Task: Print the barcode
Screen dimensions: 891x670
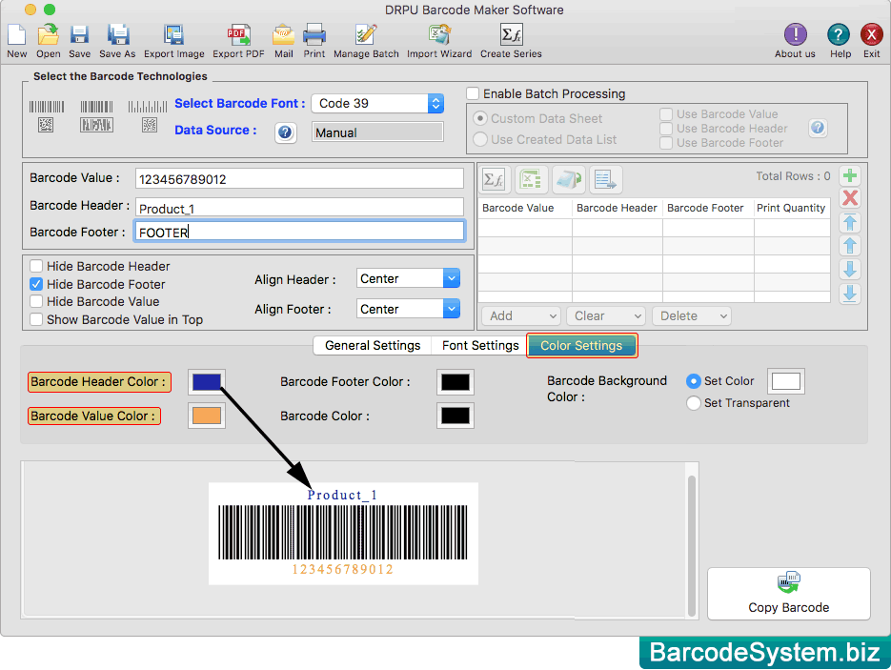Action: pyautogui.click(x=314, y=41)
